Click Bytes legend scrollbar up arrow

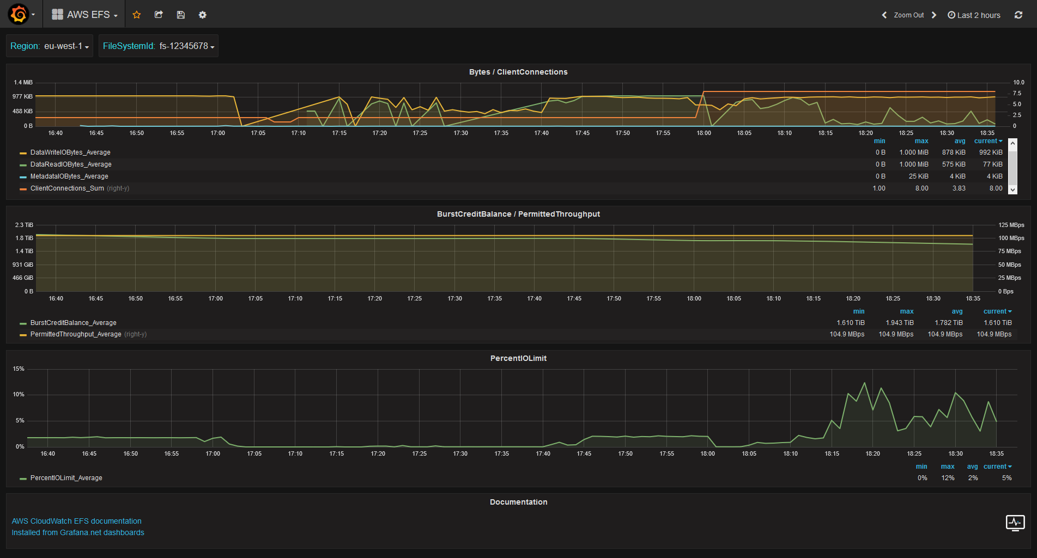pos(1013,143)
